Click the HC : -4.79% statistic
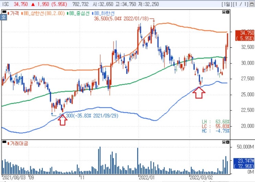The width and height of the screenshot is (255, 182). point(216,131)
